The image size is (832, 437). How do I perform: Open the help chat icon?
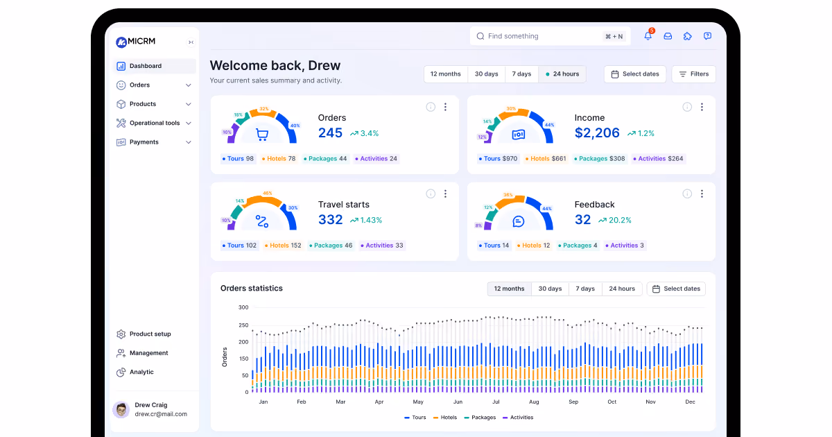pos(707,36)
